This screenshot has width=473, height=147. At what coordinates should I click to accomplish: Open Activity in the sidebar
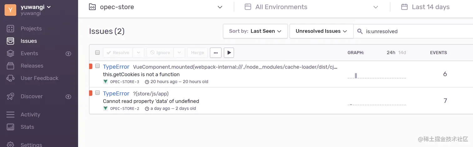pos(30,115)
